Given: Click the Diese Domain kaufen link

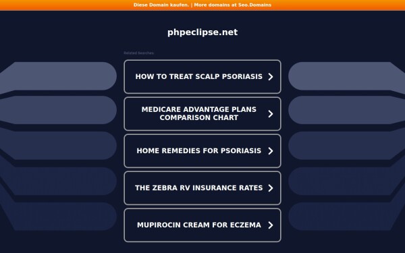Looking at the screenshot, I should (161, 5).
